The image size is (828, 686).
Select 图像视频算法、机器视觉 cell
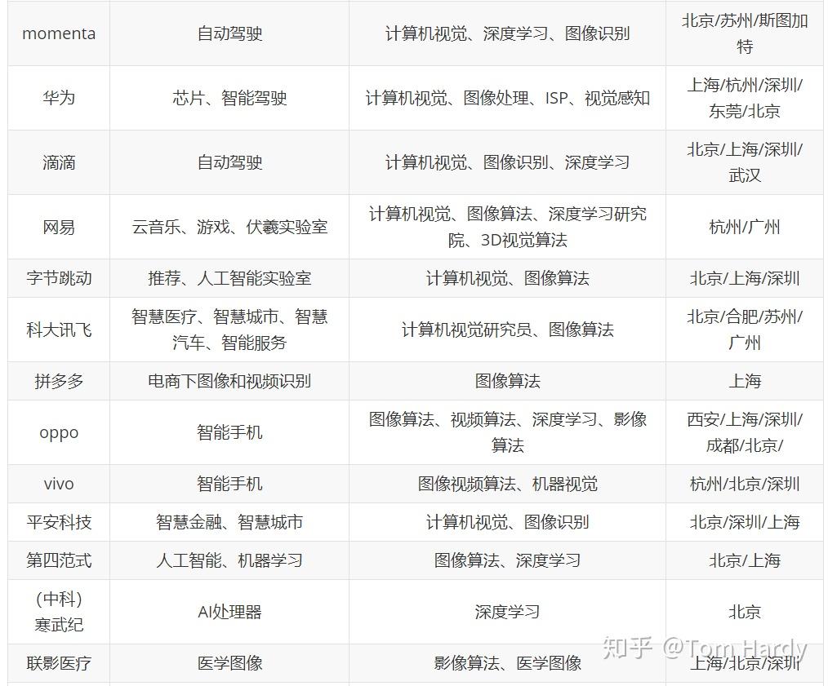pos(507,484)
